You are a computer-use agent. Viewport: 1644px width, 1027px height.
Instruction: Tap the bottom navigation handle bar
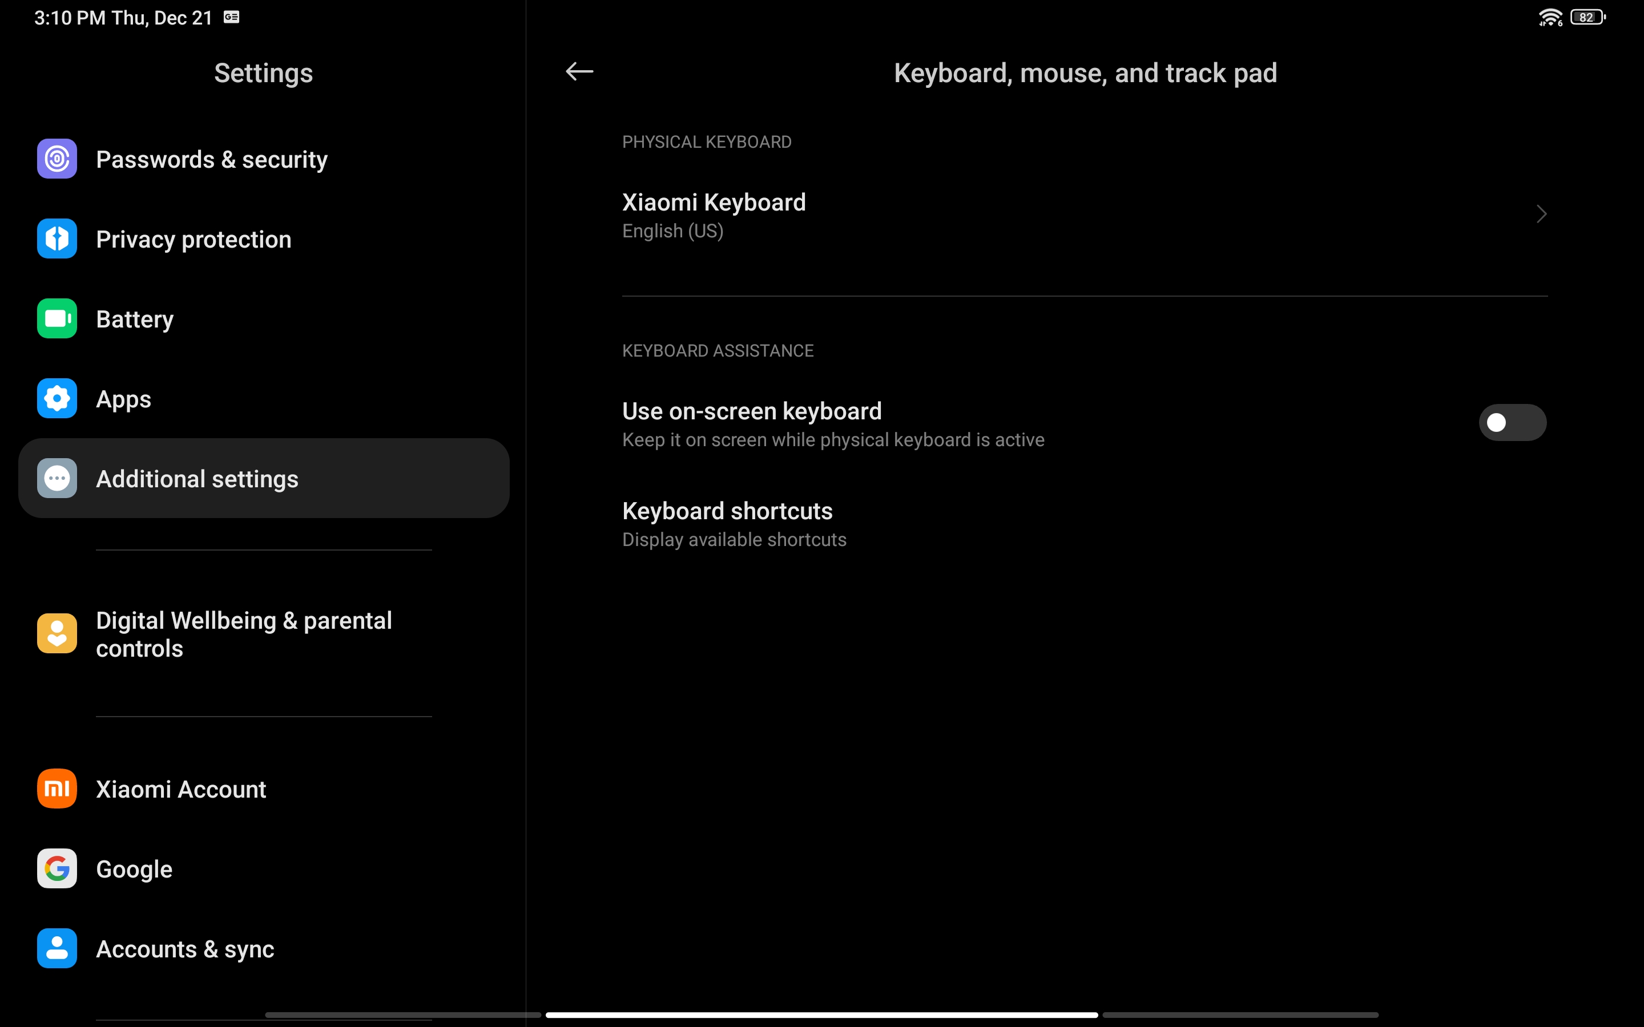(x=821, y=1015)
